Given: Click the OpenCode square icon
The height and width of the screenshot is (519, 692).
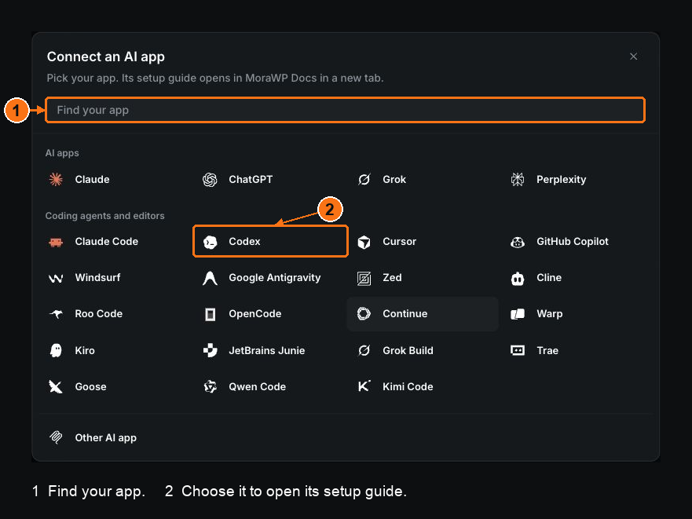Looking at the screenshot, I should pos(210,314).
